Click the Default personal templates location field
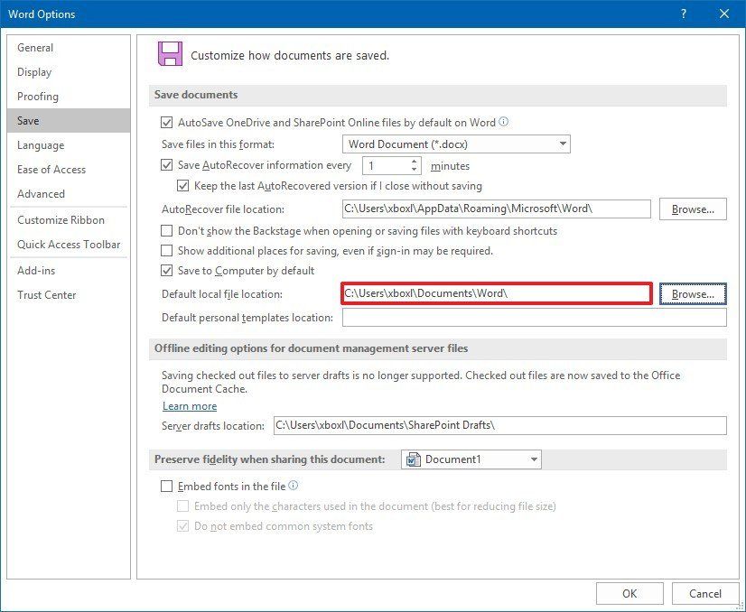 tap(533, 317)
